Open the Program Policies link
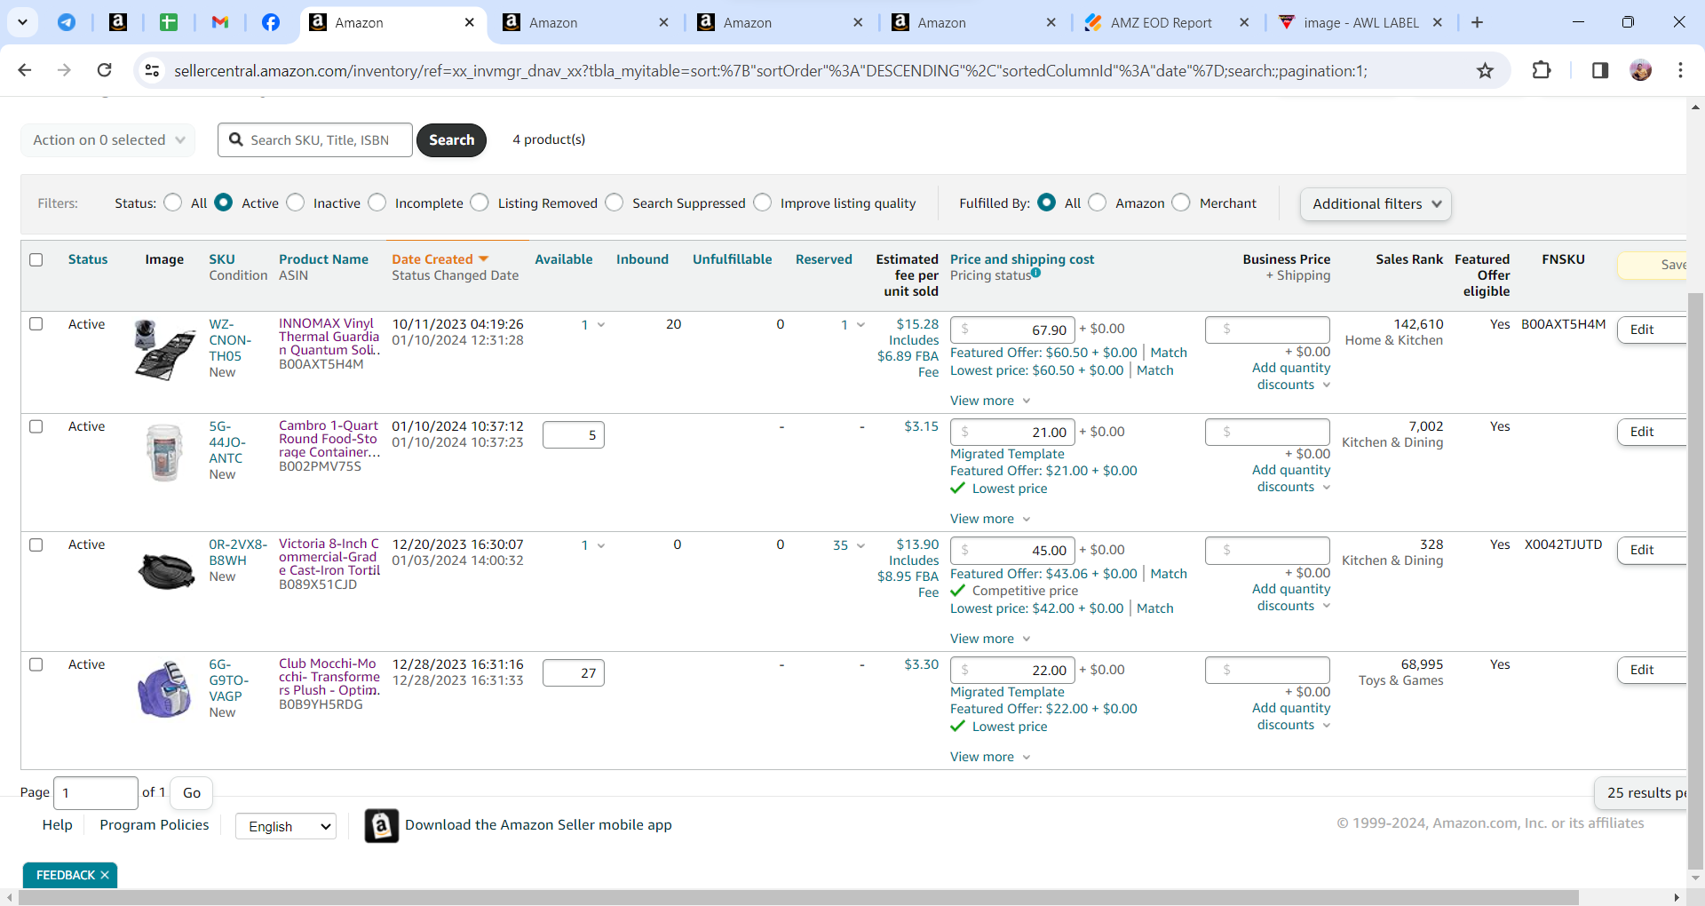The width and height of the screenshot is (1705, 906). (x=155, y=825)
